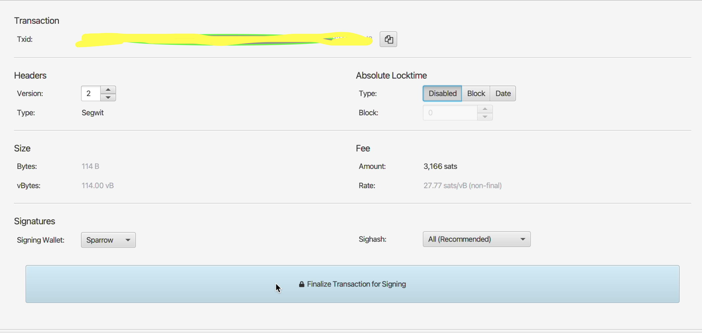
Task: Open the Sighash dropdown
Action: tap(476, 239)
